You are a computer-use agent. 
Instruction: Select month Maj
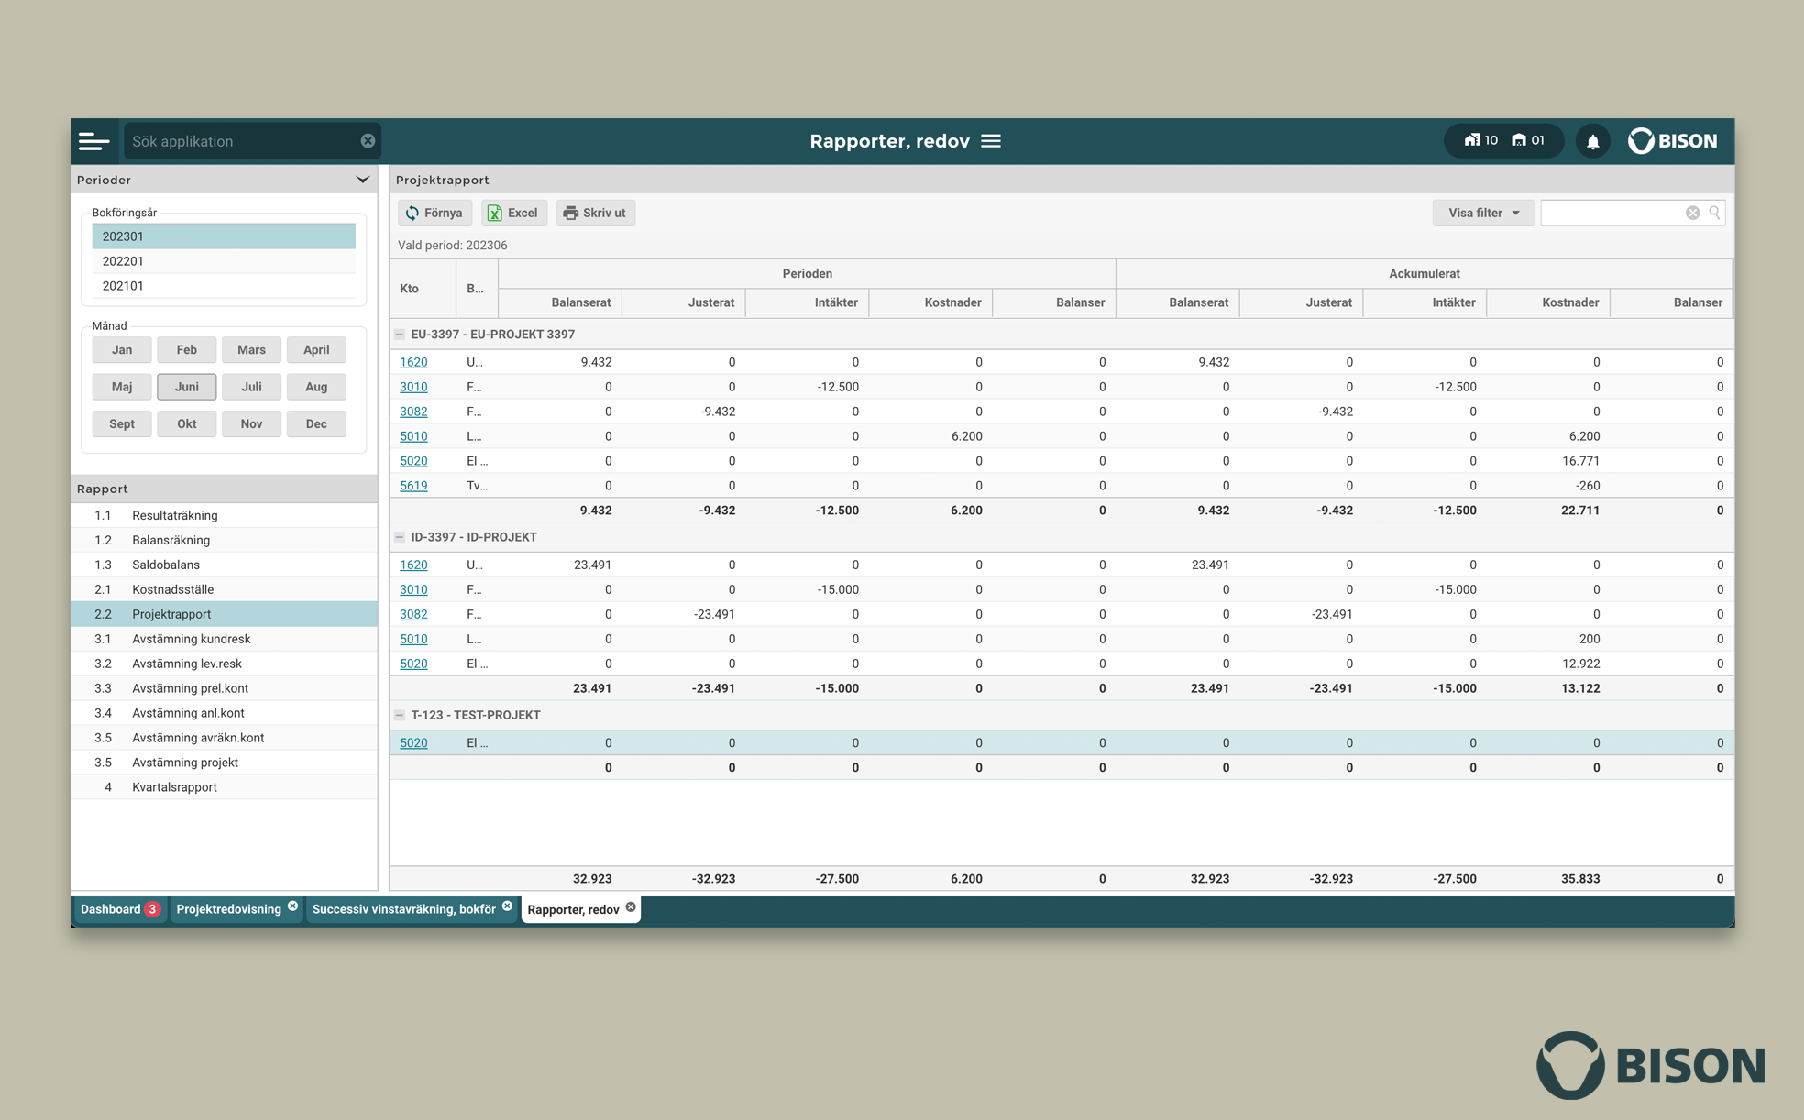(122, 387)
